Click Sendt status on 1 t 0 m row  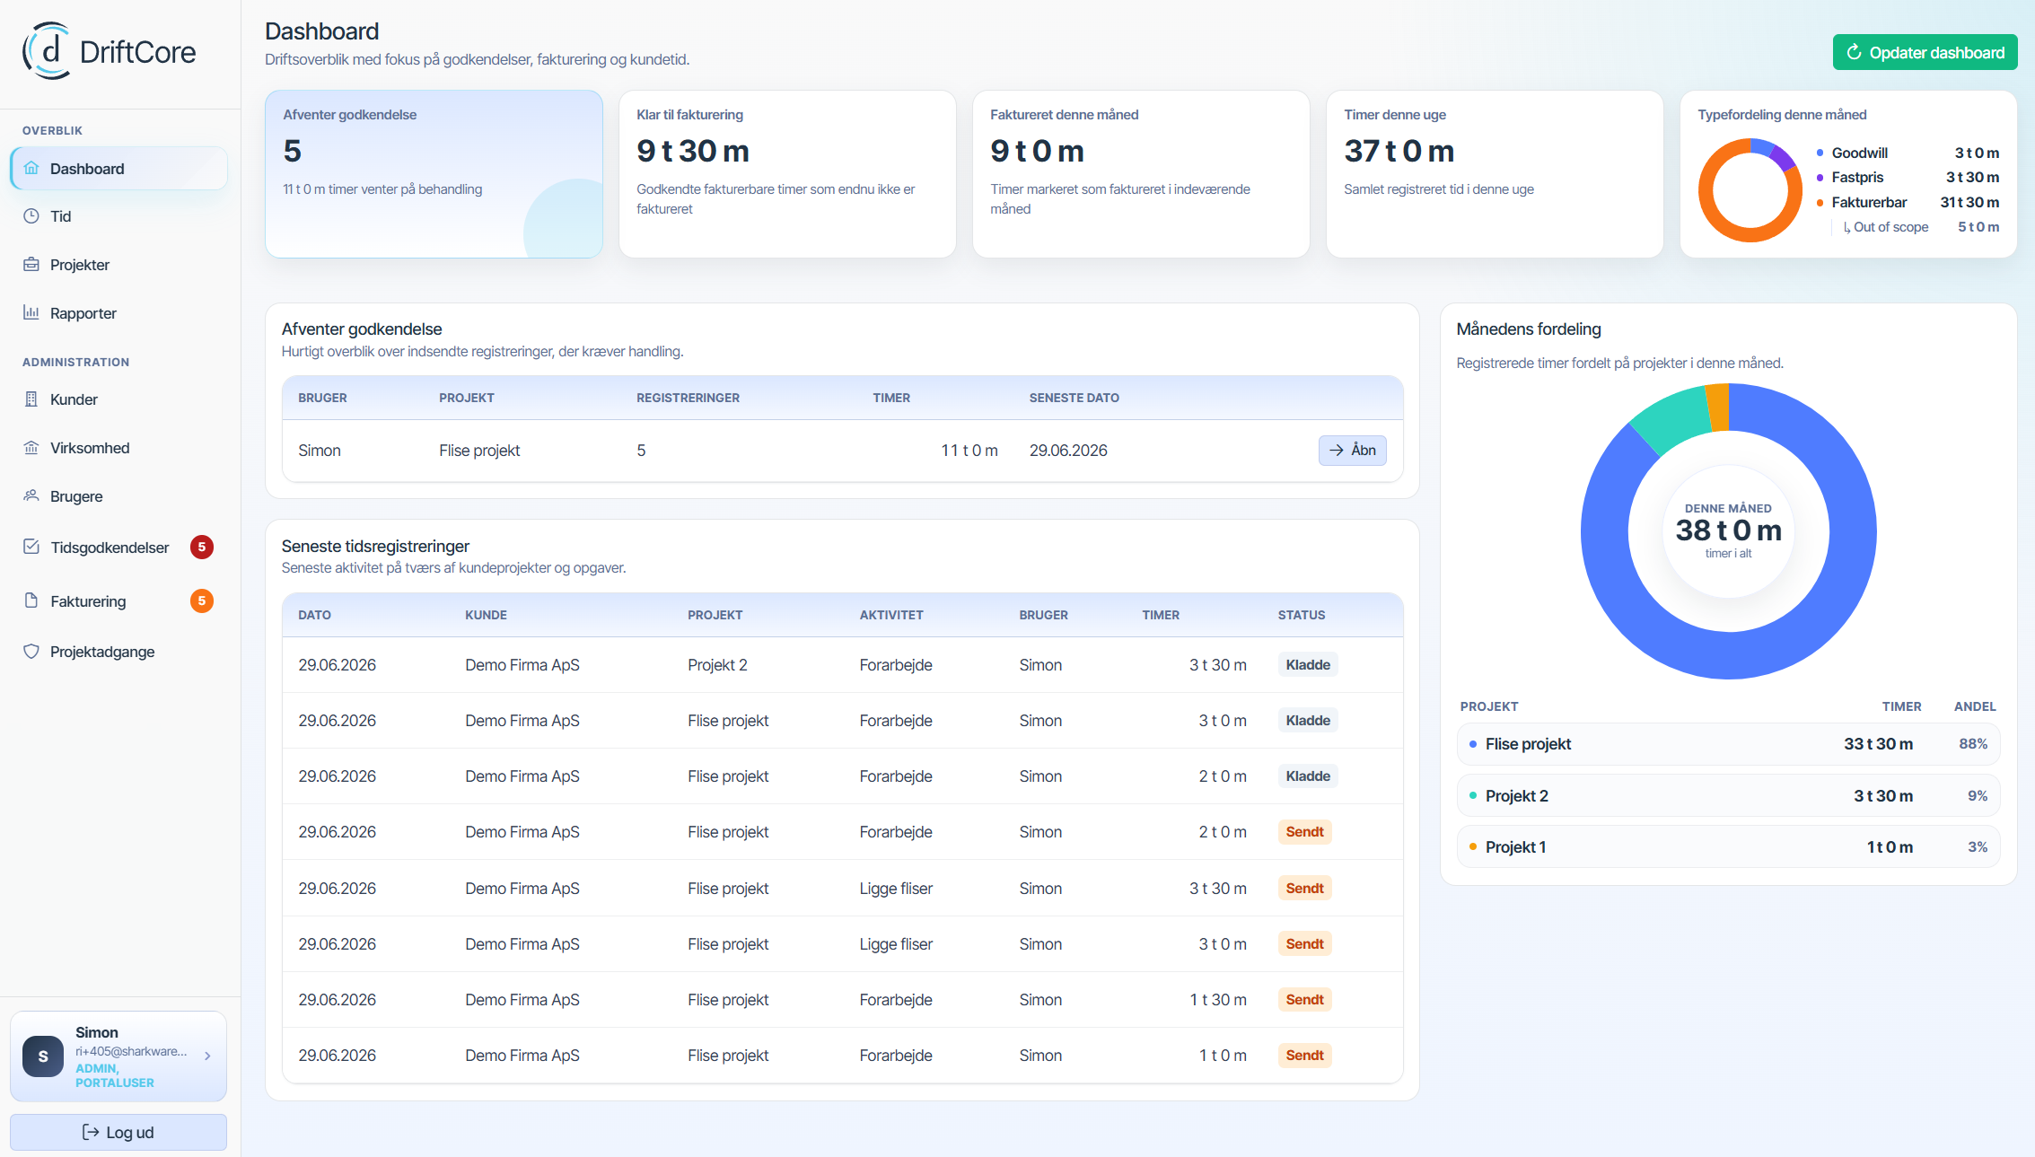pyautogui.click(x=1304, y=1055)
